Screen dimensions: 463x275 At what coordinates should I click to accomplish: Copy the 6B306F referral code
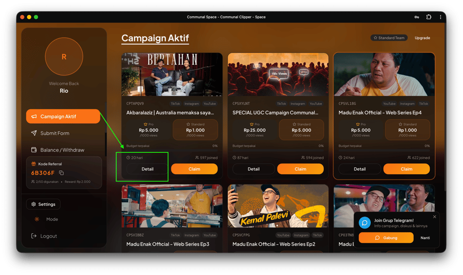click(61, 173)
